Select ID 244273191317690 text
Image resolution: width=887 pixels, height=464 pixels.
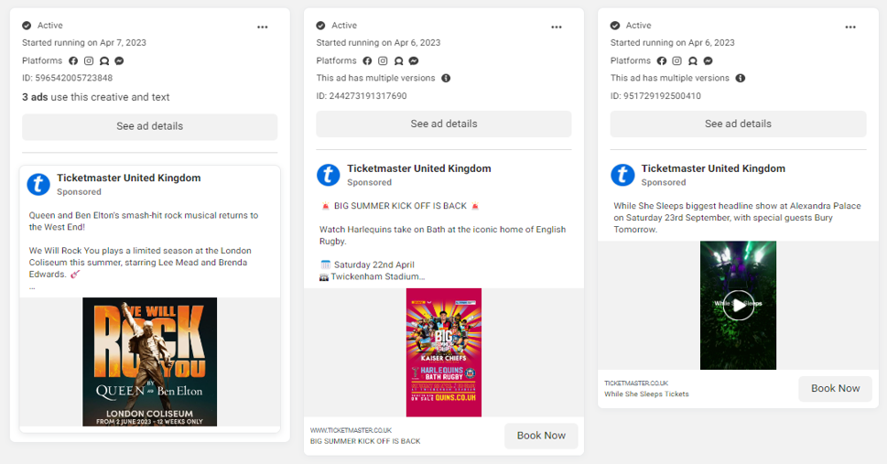(362, 95)
